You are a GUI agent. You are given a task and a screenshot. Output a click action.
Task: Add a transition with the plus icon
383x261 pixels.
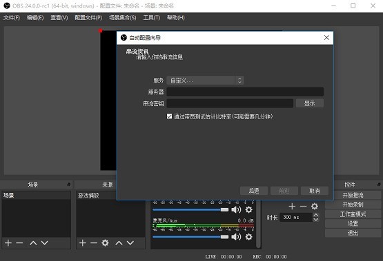292,207
